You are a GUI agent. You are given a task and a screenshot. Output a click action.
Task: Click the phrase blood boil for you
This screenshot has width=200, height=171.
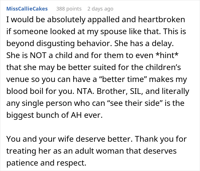[x=40, y=91]
